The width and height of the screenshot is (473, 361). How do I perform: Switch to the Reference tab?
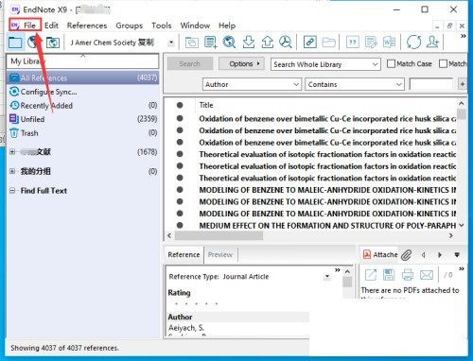(x=184, y=254)
